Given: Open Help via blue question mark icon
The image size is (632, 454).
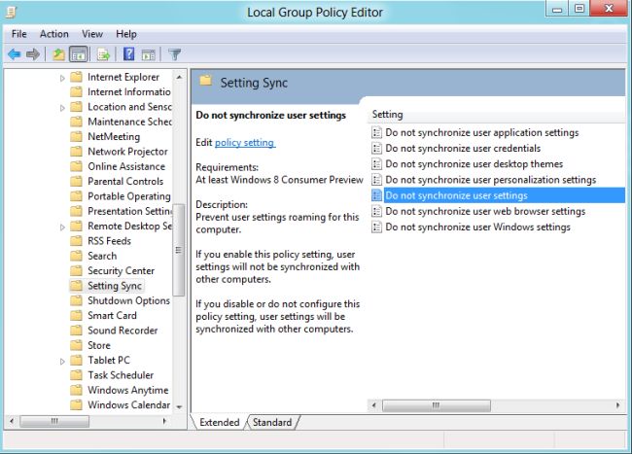Looking at the screenshot, I should 129,54.
